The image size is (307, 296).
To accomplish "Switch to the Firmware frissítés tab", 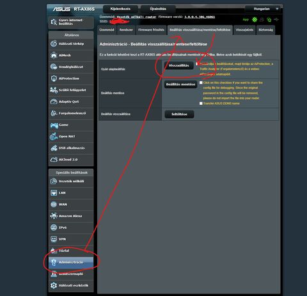I will 151,30.
